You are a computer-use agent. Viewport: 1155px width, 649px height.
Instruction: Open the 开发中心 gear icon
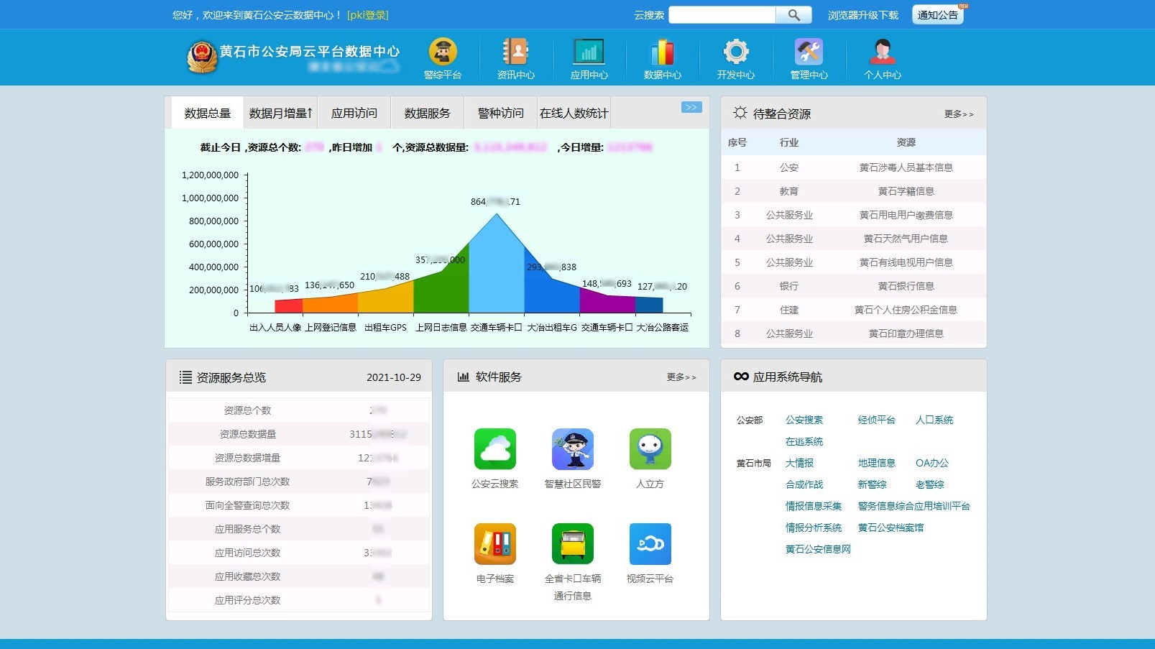[x=735, y=53]
